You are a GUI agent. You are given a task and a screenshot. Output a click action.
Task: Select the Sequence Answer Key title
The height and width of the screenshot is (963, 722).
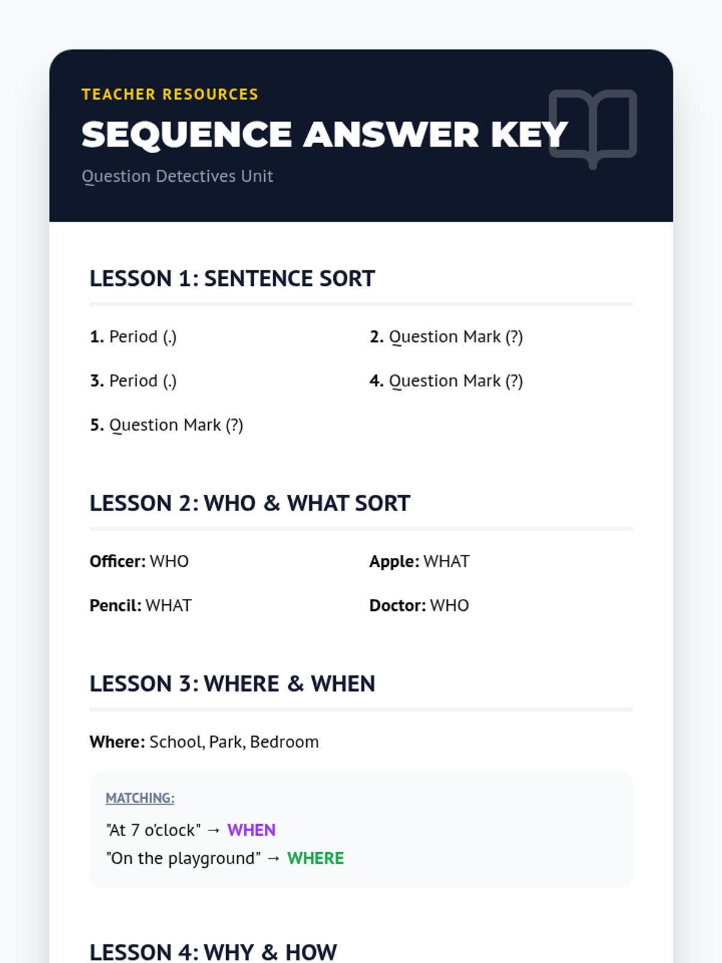coord(325,134)
